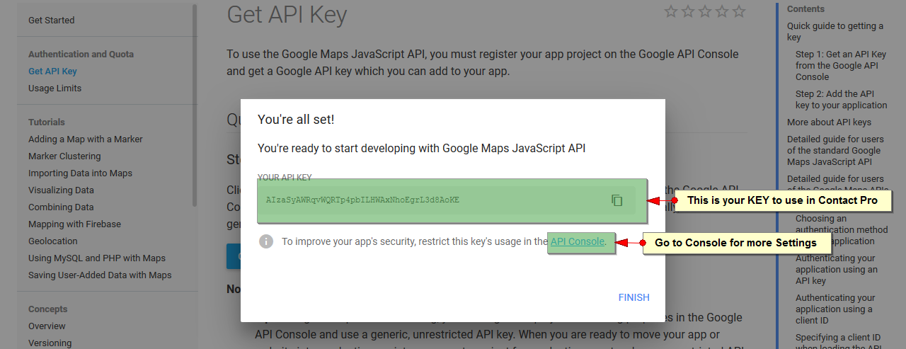
Task: Open Step 2: Add the API key section
Action: (x=841, y=99)
